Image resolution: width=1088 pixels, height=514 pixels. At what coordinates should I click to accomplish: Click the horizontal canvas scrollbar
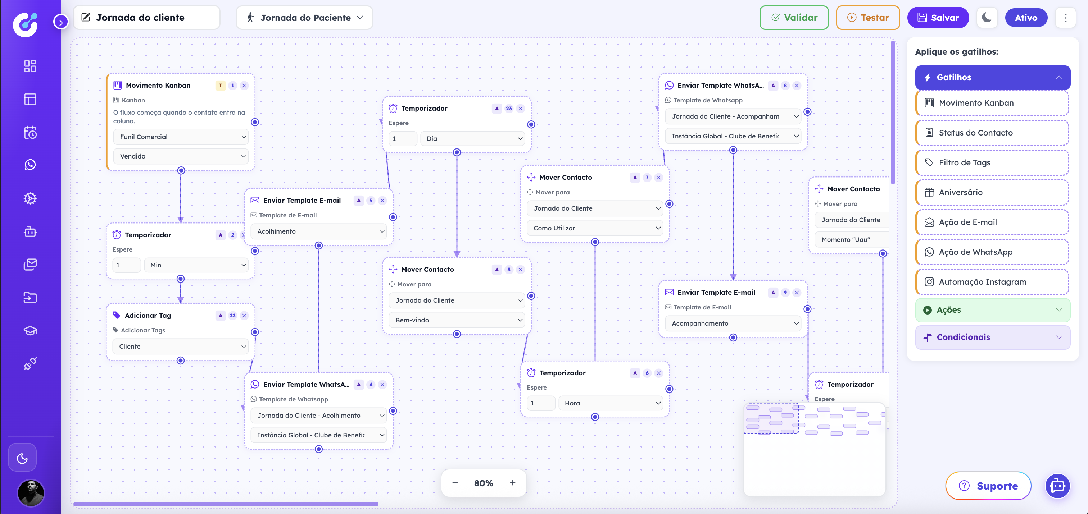(x=226, y=504)
